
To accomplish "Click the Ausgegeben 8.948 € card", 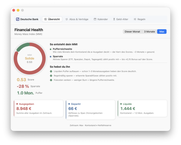I will point(38,108).
